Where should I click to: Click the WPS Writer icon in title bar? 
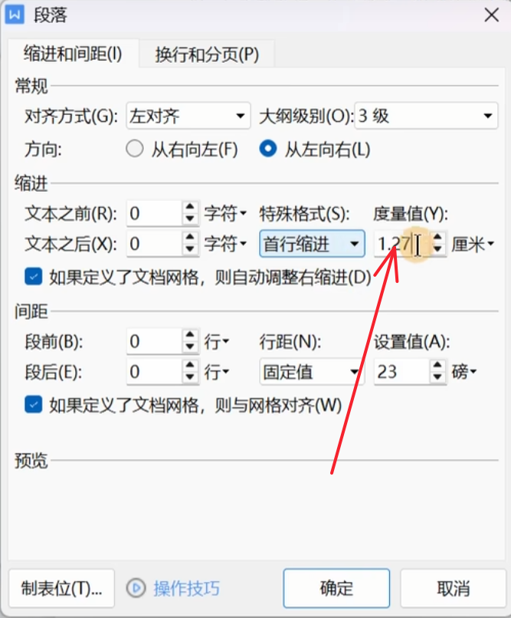pos(15,15)
